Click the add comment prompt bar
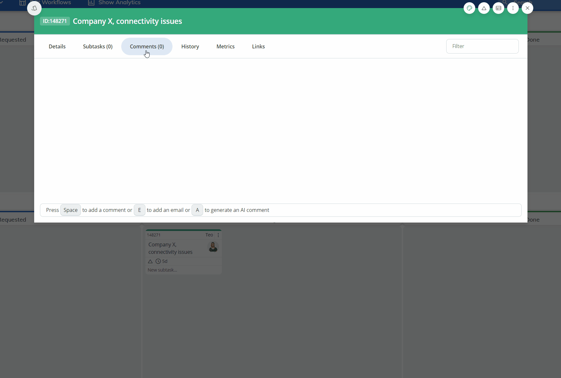561x378 pixels. tap(387, 210)
